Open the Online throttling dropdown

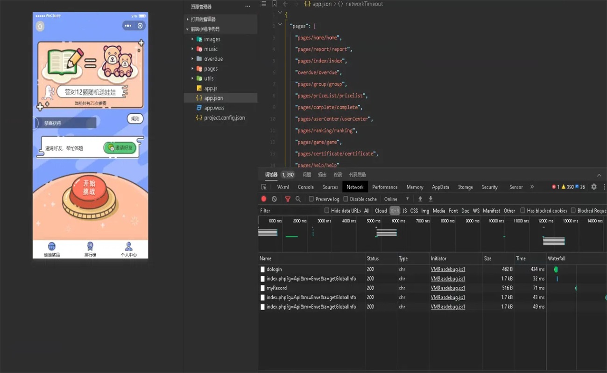click(x=396, y=199)
